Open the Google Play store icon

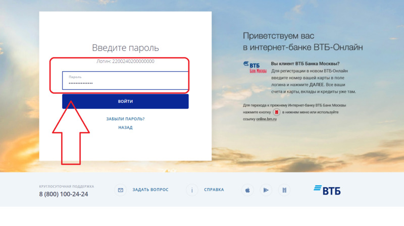(266, 190)
